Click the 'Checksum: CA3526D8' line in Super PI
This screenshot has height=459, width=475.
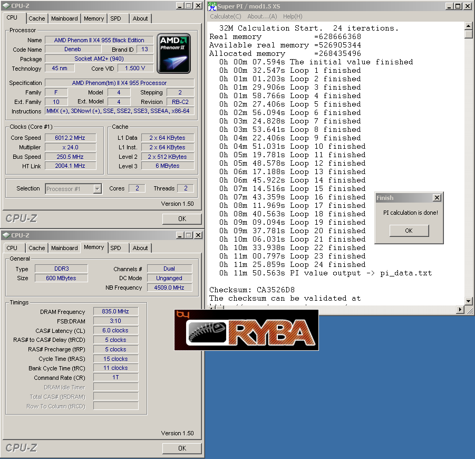point(252,290)
